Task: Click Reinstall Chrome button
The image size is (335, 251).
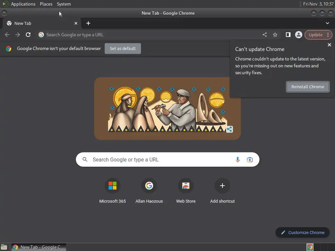Action: 308,87
